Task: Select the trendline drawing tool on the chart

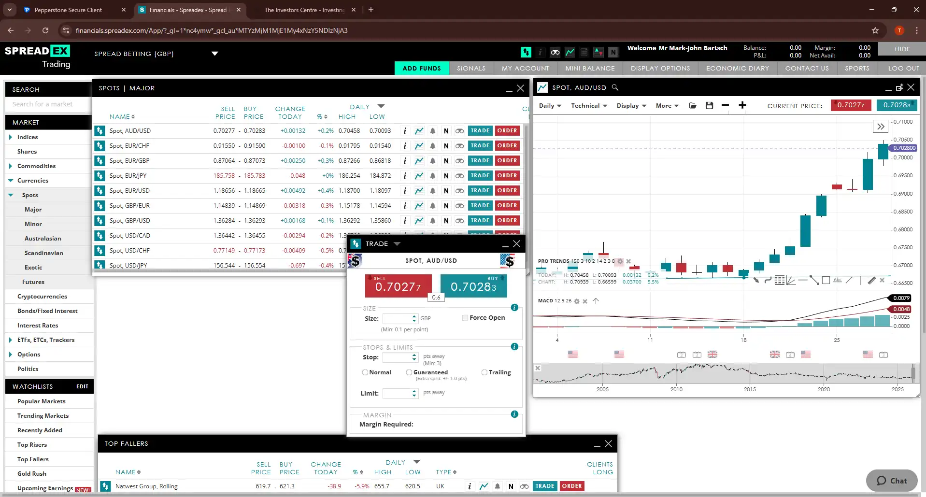Action: pos(849,280)
